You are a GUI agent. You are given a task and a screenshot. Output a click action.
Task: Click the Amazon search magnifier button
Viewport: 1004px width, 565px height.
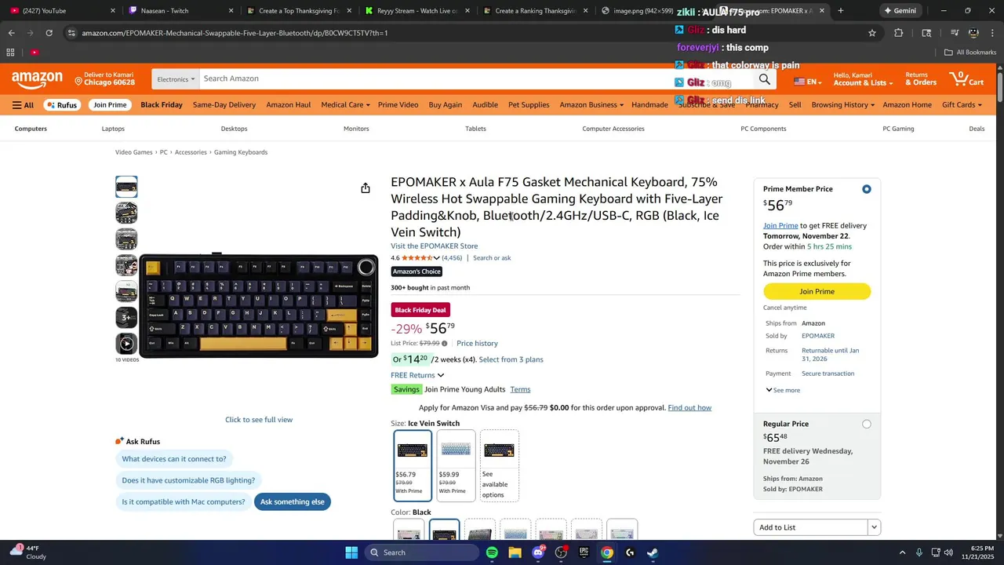point(764,79)
